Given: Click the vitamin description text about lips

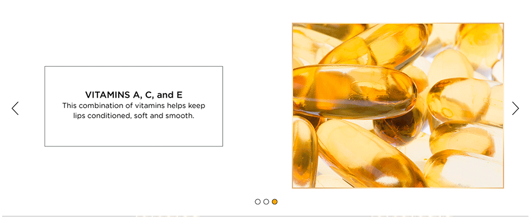Looking at the screenshot, I should click(134, 111).
